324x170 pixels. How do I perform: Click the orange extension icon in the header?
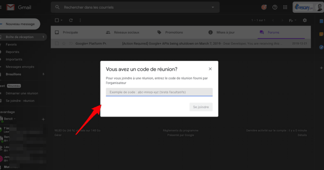264,7
